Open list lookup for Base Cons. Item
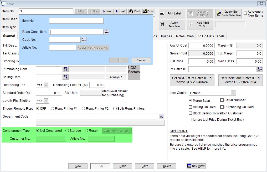The height and width of the screenshot is (172, 267). pos(106,32)
